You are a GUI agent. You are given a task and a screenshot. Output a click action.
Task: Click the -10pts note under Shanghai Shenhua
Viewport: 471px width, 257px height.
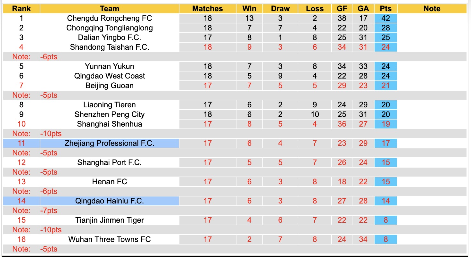tap(51, 134)
